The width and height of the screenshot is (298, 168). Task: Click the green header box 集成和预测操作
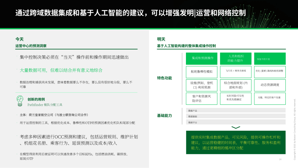pyautogui.click(x=201, y=58)
